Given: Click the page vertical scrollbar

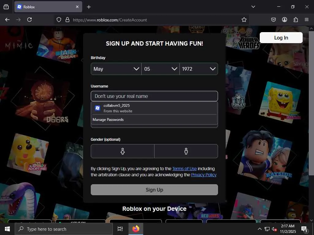Looking at the screenshot, I should coord(311,104).
